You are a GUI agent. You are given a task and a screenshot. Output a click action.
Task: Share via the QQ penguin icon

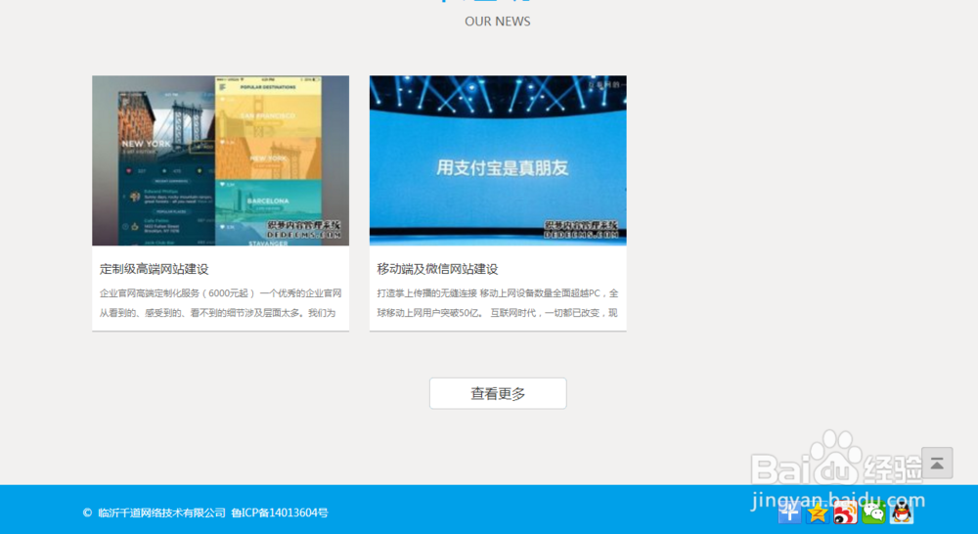(x=902, y=512)
